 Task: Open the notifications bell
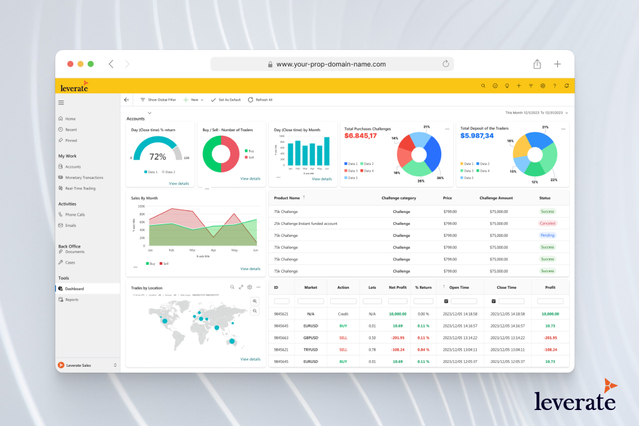click(x=566, y=86)
